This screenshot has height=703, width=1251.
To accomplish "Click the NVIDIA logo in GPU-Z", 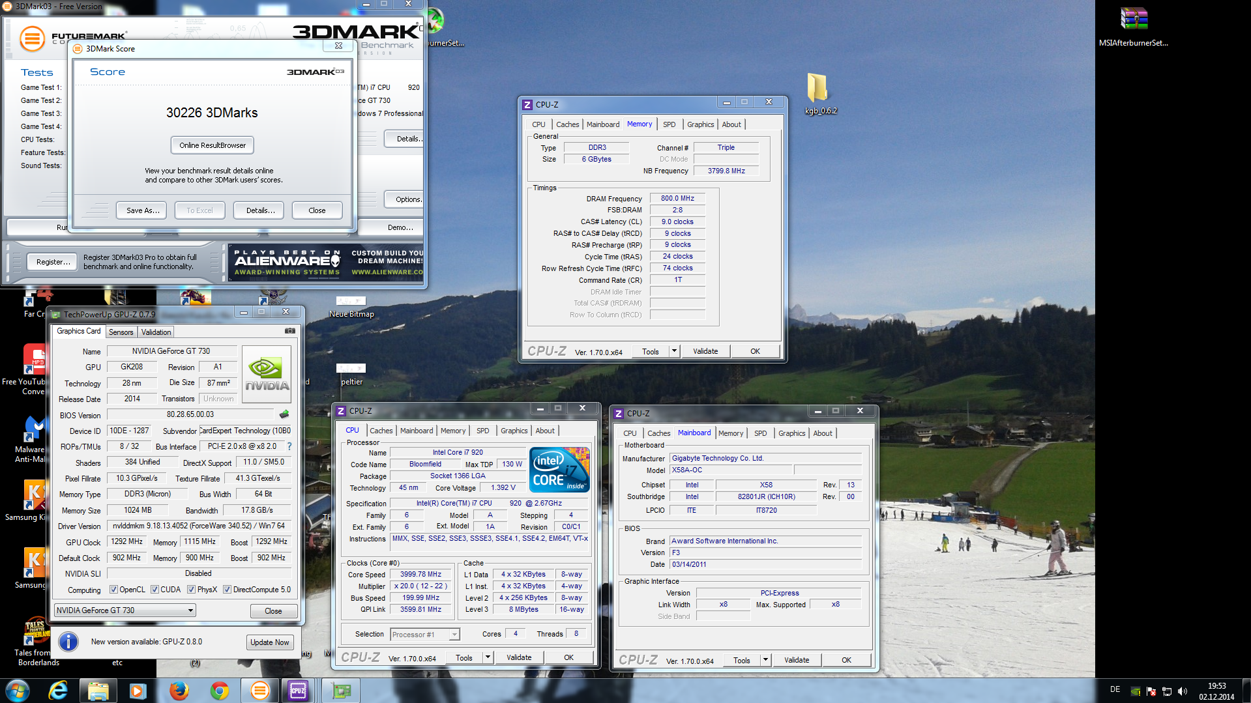I will pyautogui.click(x=267, y=374).
